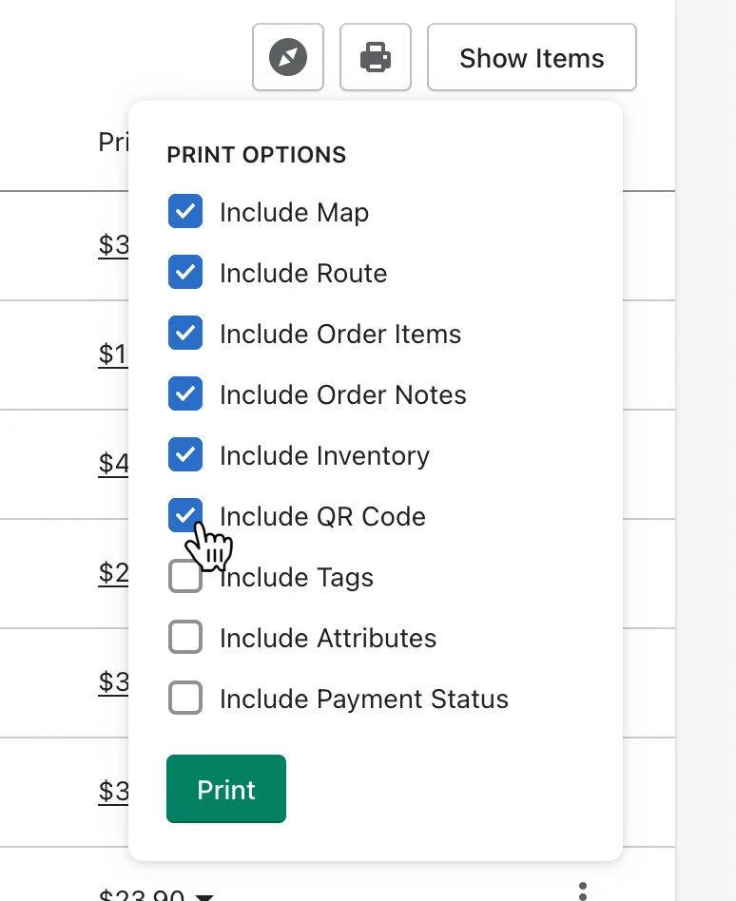Tick the Include Payment Status checkbox
The image size is (736, 901).
pyautogui.click(x=185, y=699)
